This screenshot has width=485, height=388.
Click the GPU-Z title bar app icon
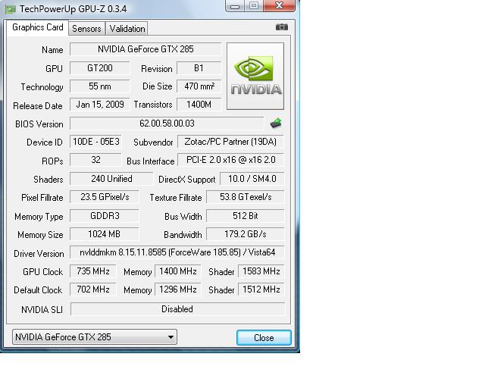(x=10, y=9)
